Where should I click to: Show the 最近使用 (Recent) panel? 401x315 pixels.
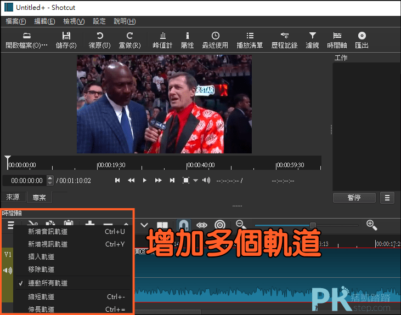click(x=215, y=41)
